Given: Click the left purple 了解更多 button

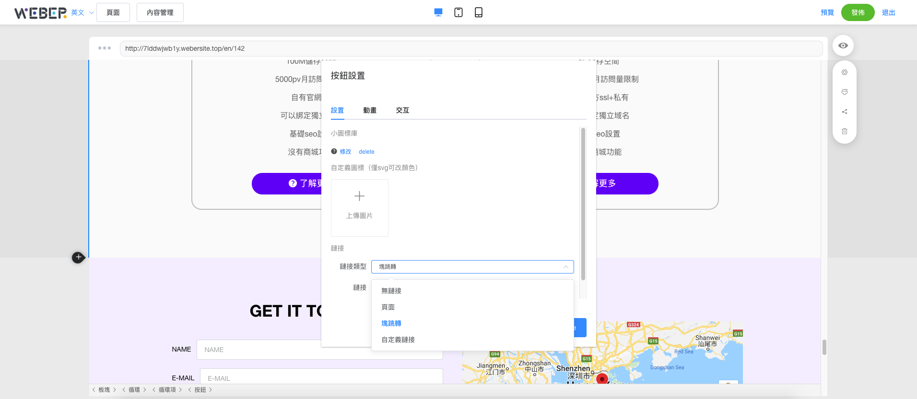Looking at the screenshot, I should 286,183.
